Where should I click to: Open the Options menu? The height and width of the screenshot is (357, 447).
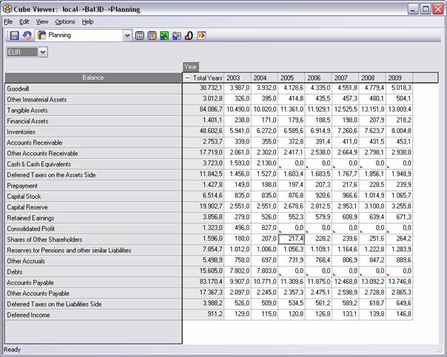65,21
